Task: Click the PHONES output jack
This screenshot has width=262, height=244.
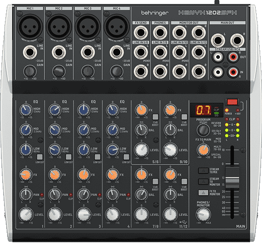Action: point(160,32)
